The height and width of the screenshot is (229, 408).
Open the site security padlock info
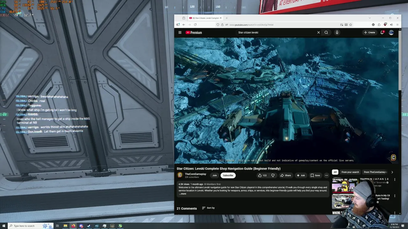222,25
